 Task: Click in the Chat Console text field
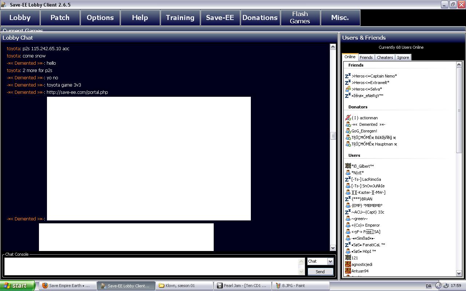pyautogui.click(x=151, y=266)
